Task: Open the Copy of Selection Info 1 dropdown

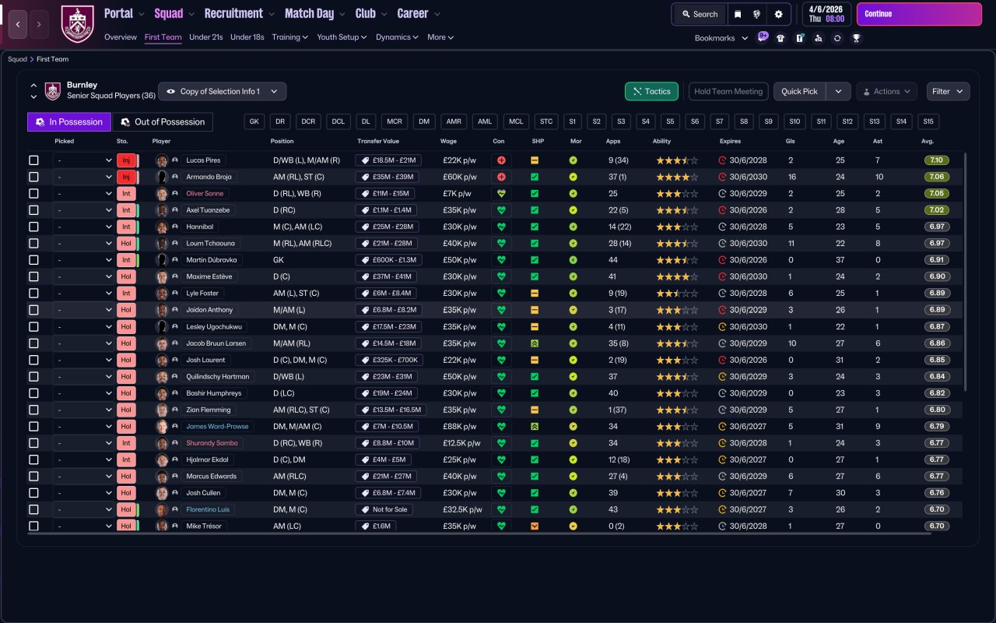Action: pyautogui.click(x=222, y=91)
